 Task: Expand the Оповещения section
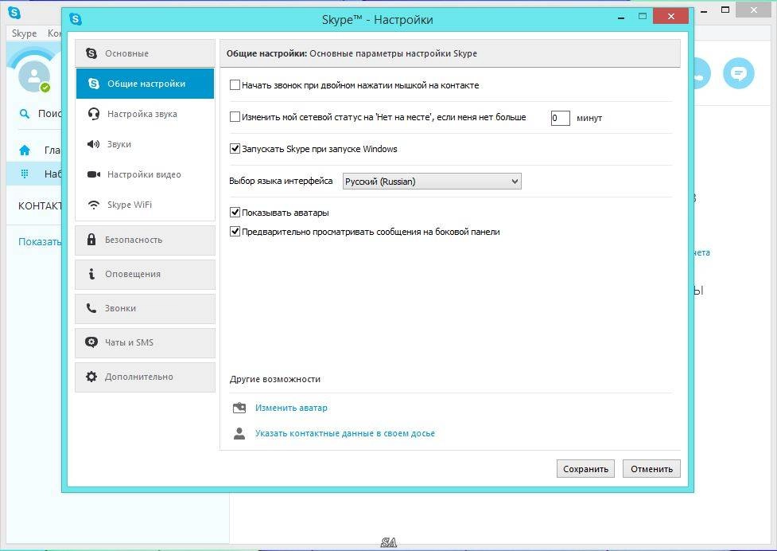tap(145, 274)
